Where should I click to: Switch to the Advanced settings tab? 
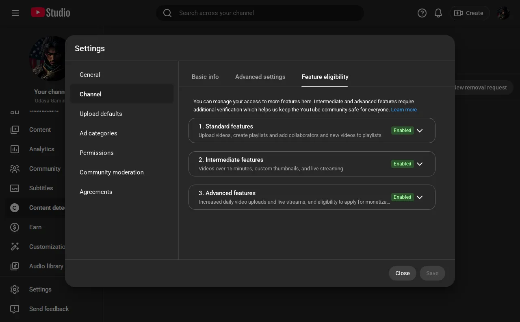point(260,77)
